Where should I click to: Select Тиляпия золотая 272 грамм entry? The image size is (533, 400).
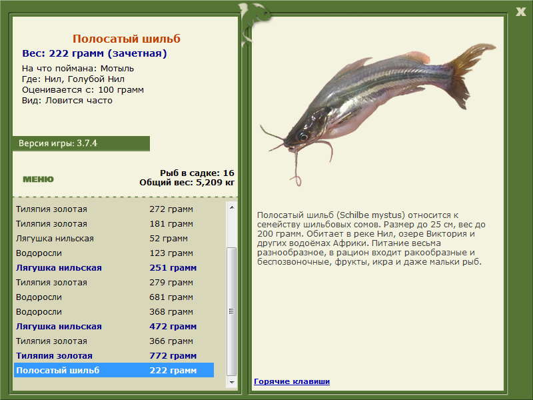113,209
